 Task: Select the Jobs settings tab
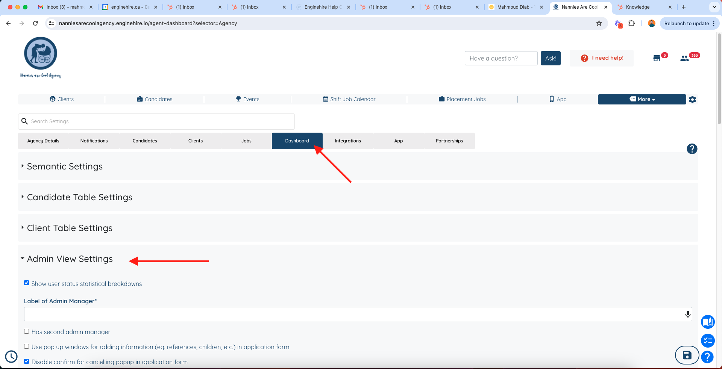(x=246, y=141)
